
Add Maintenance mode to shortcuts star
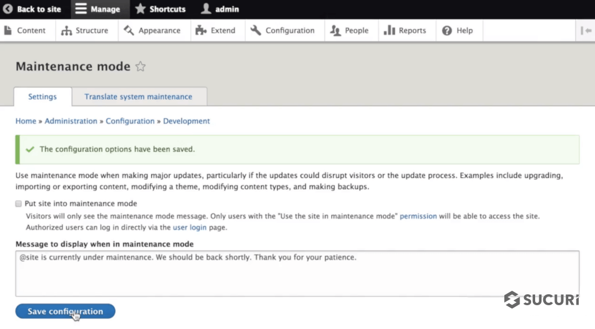coord(140,67)
